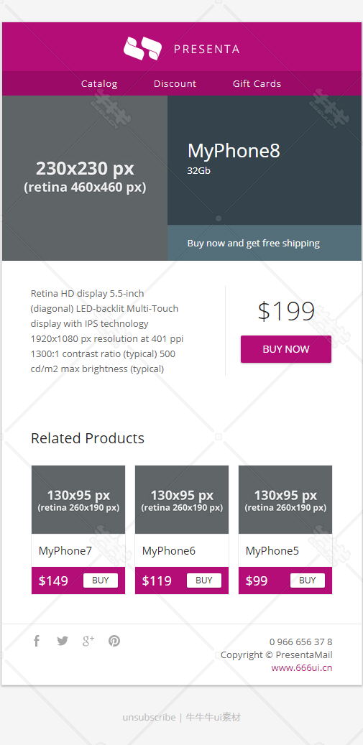Open the Google Plus icon
363x745 pixels.
[88, 641]
